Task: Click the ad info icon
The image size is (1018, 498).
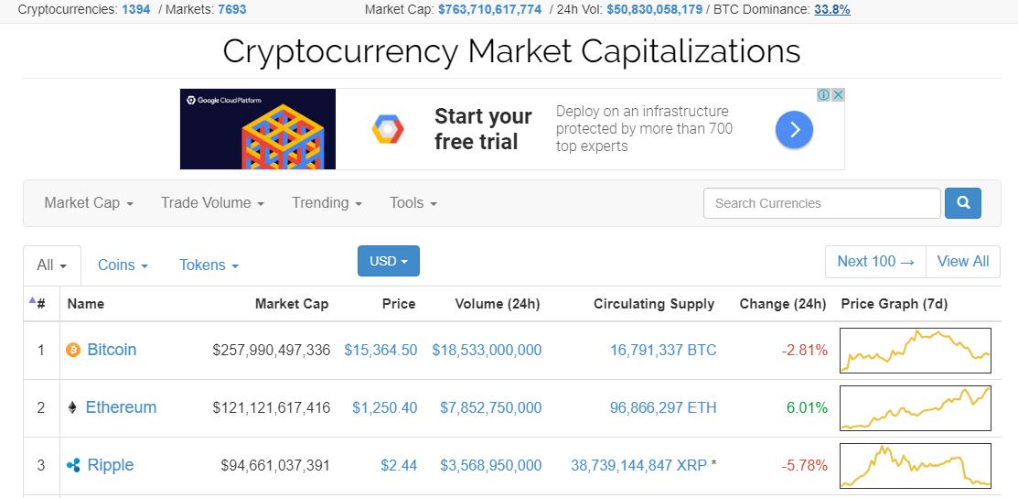Action: (x=823, y=95)
